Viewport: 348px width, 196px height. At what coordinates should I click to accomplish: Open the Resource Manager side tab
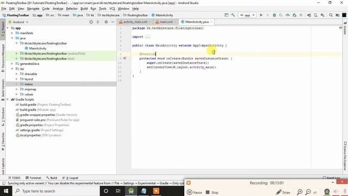click(3, 58)
